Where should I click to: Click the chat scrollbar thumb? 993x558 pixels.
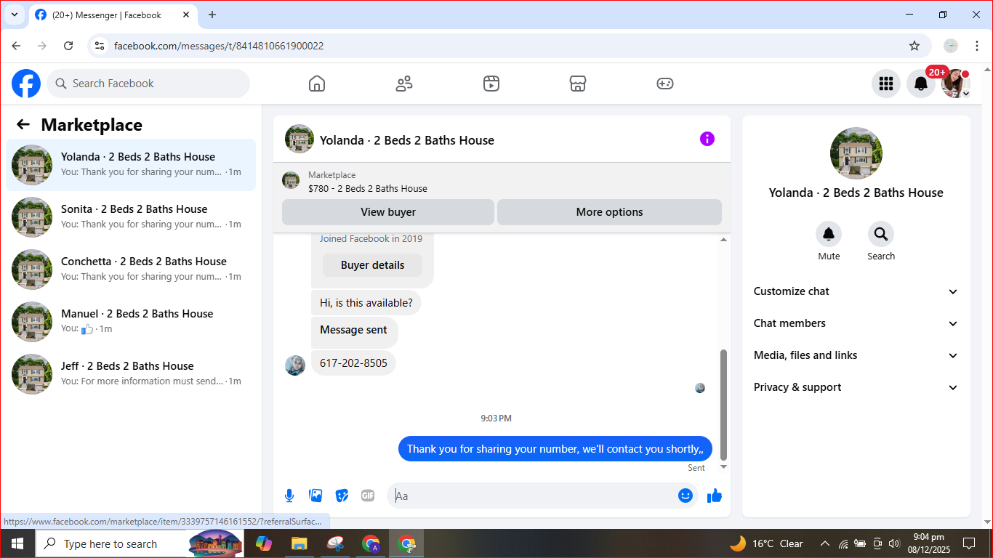723,404
